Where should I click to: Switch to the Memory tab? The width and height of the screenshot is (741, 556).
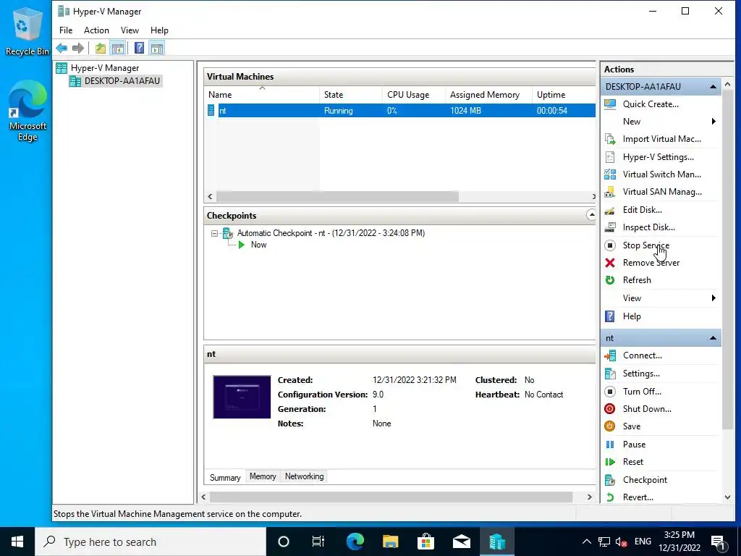(263, 476)
